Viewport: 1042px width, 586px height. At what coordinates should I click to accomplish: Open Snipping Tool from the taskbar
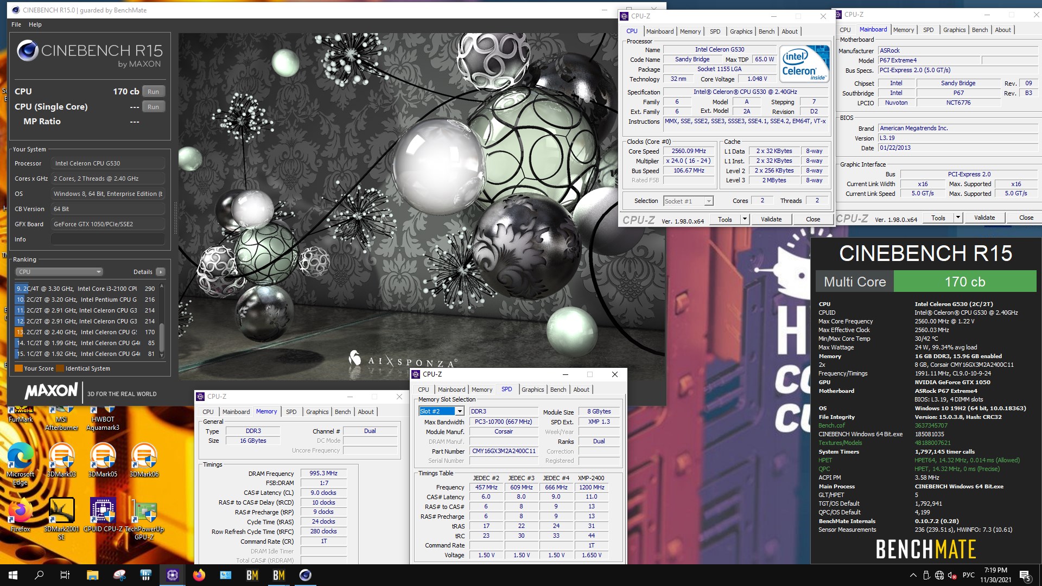click(119, 575)
